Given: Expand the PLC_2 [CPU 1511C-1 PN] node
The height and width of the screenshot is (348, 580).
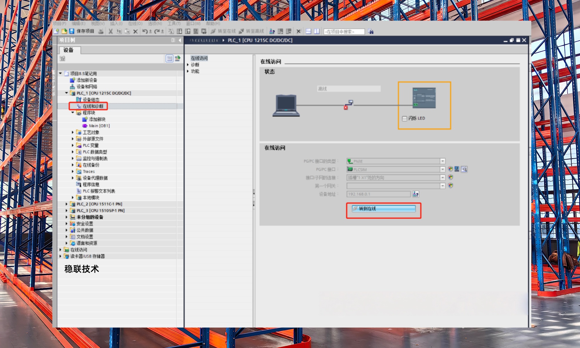Looking at the screenshot, I should [66, 204].
